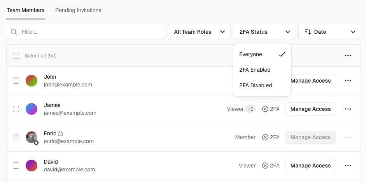Open the Date sort dropdown
This screenshot has height=183, width=366.
coord(330,32)
